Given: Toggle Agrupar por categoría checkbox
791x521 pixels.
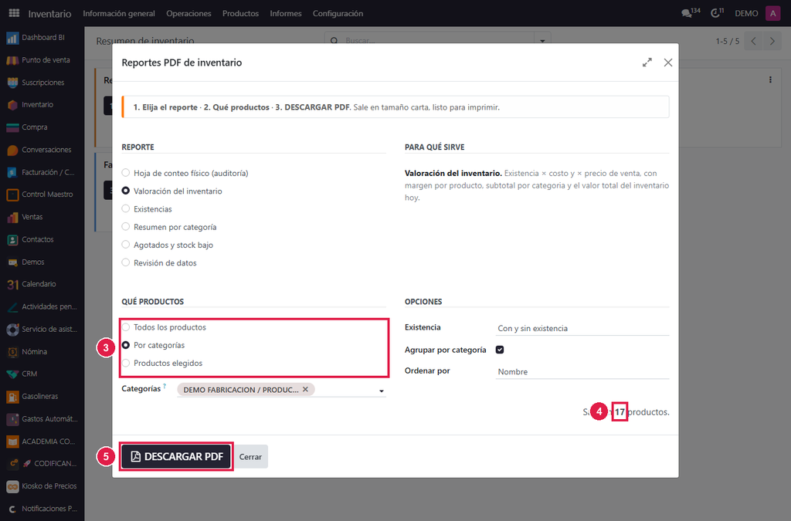Looking at the screenshot, I should (x=500, y=350).
